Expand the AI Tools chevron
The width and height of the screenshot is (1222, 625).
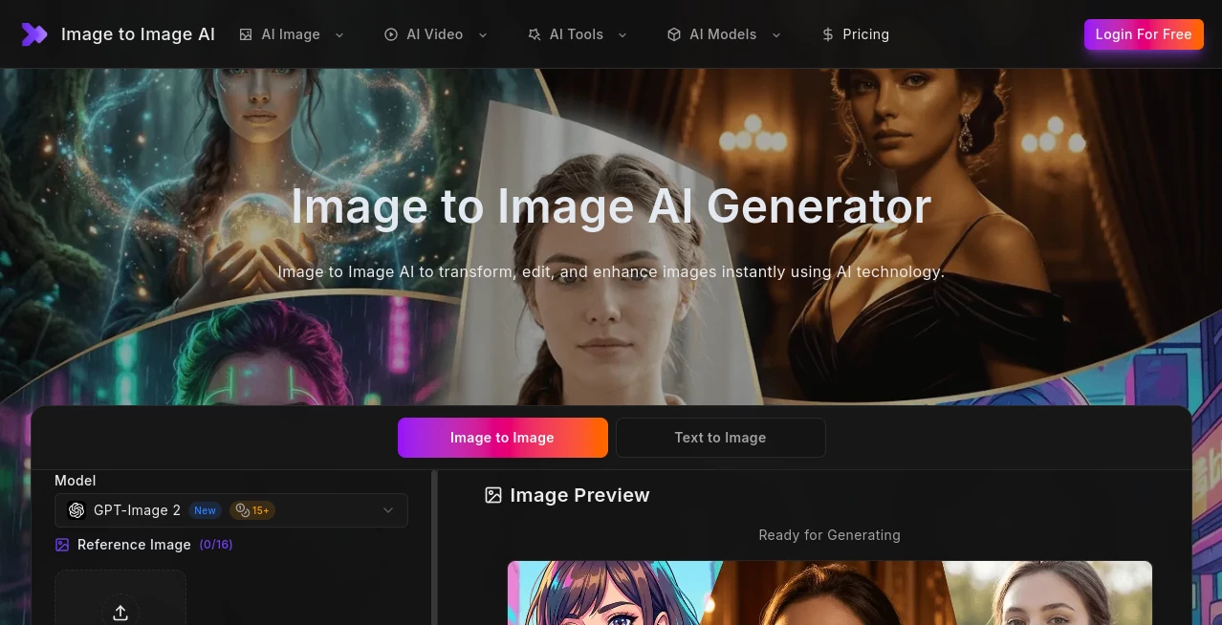622,34
